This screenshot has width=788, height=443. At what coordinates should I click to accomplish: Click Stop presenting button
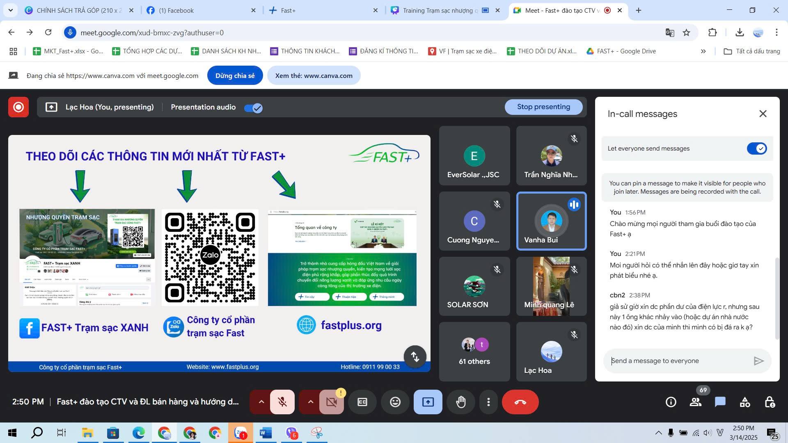coord(543,107)
